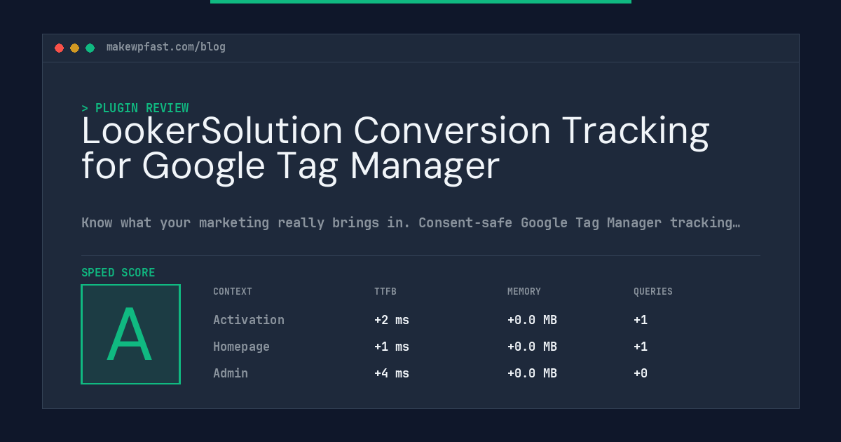
Task: Click the Admin queries value +0
Action: coord(641,373)
